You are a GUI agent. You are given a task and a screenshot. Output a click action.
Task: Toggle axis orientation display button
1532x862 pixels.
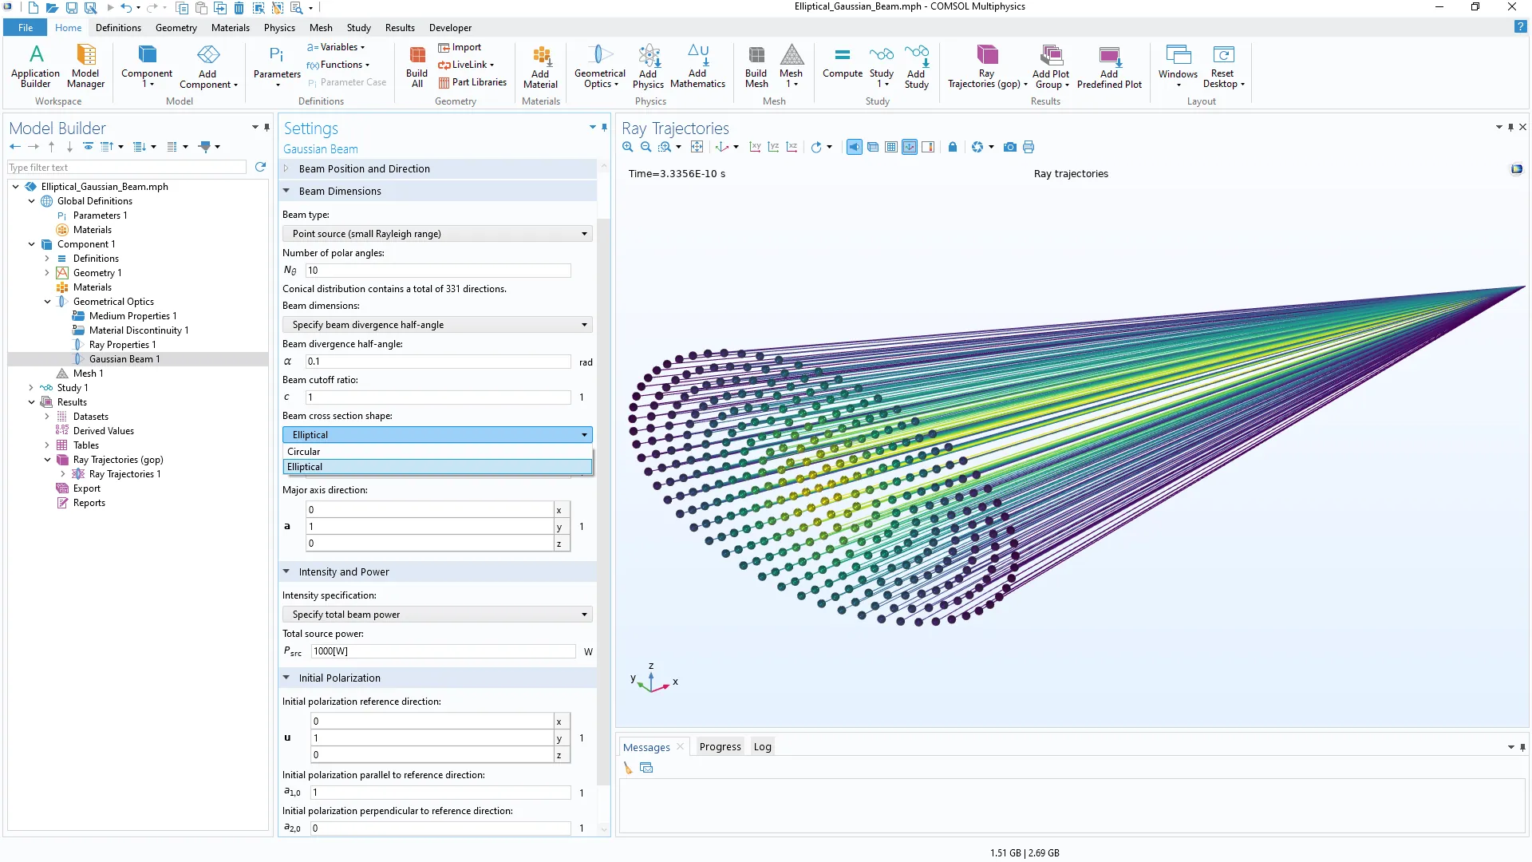pos(910,147)
